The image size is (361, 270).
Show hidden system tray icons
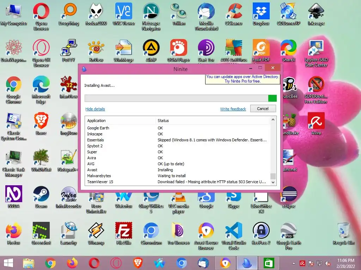click(294, 263)
